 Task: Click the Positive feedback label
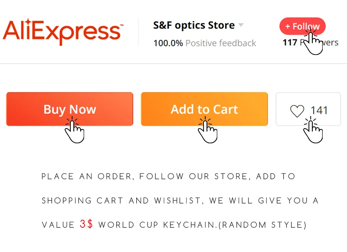tap(221, 43)
